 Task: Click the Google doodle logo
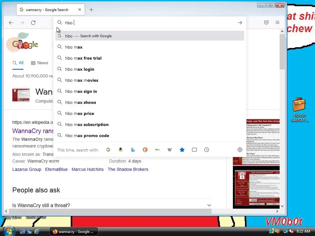(x=22, y=42)
